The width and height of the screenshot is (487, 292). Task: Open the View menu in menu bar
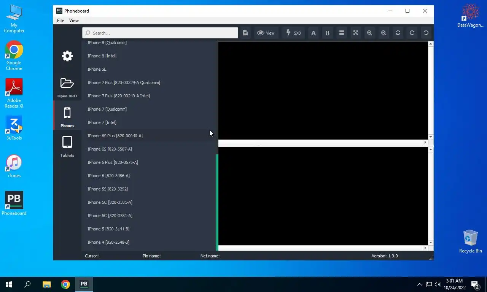[74, 21]
